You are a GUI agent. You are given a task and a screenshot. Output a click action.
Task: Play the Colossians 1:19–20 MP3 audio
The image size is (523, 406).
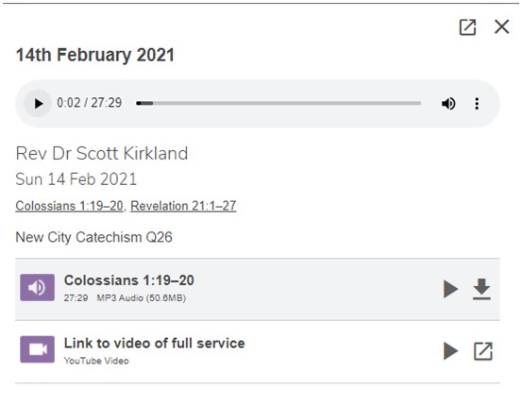click(450, 289)
